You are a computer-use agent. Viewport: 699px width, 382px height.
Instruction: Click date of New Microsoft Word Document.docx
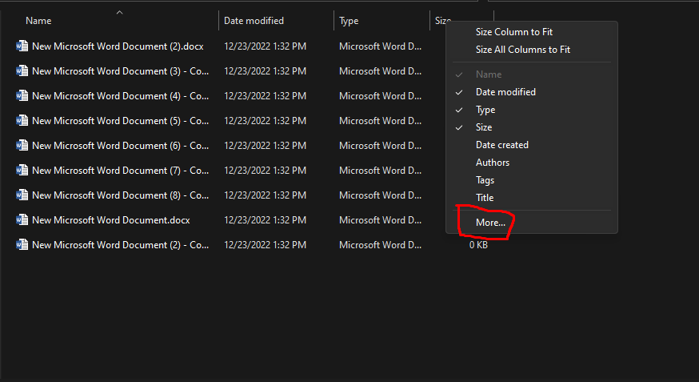pyautogui.click(x=265, y=219)
